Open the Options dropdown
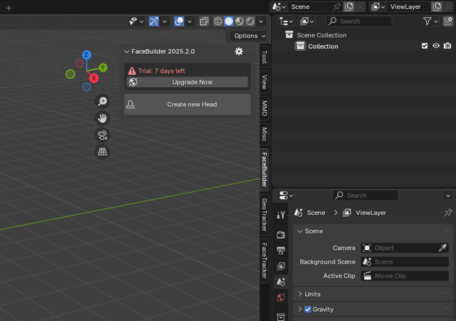Viewport: 456px width, 321px height. coord(250,35)
